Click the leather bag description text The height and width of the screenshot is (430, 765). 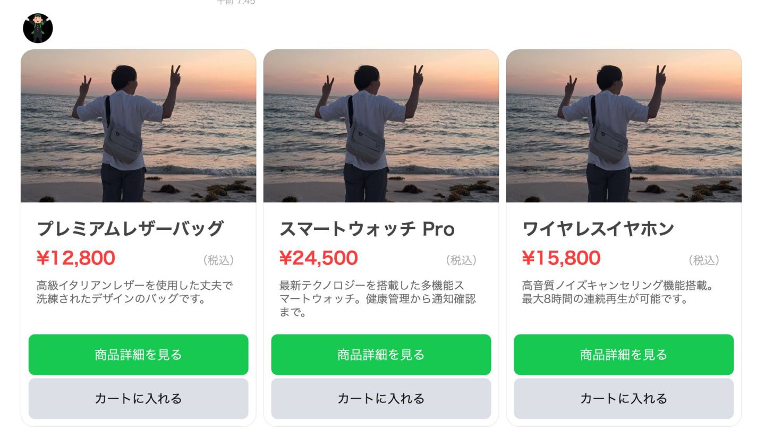(x=134, y=292)
